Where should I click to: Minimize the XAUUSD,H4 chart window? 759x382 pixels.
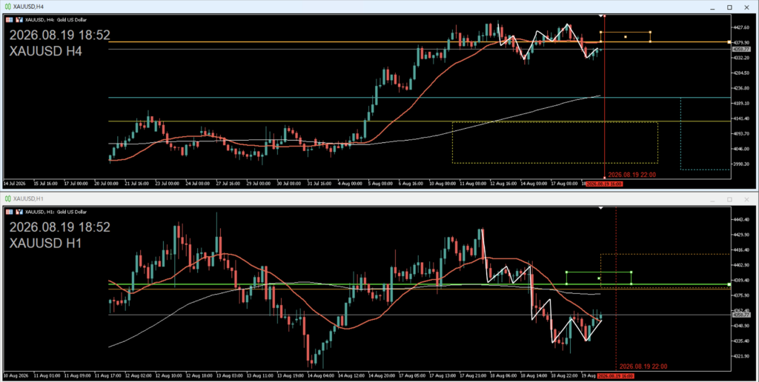(712, 7)
